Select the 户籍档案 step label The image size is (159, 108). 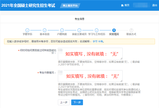pyautogui.click(x=62, y=34)
